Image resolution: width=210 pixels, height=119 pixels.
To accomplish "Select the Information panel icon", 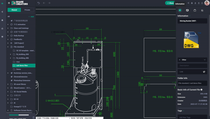I will [180, 10].
